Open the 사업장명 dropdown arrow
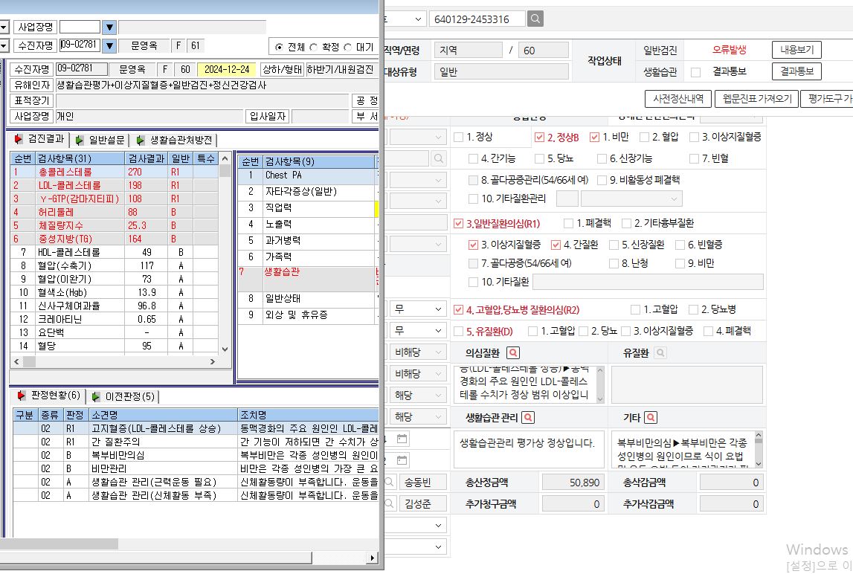This screenshot has height=574, width=853. 109,27
